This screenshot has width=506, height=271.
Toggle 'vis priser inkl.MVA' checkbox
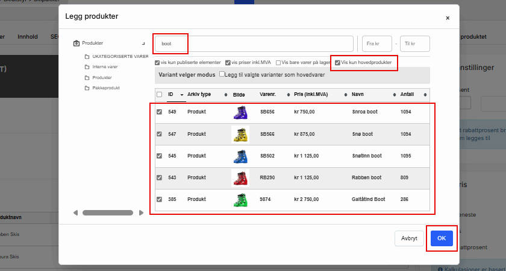point(228,63)
